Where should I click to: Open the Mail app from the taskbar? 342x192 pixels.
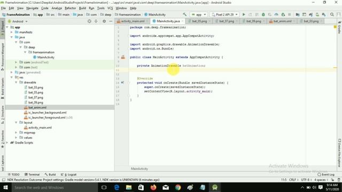(x=166, y=187)
